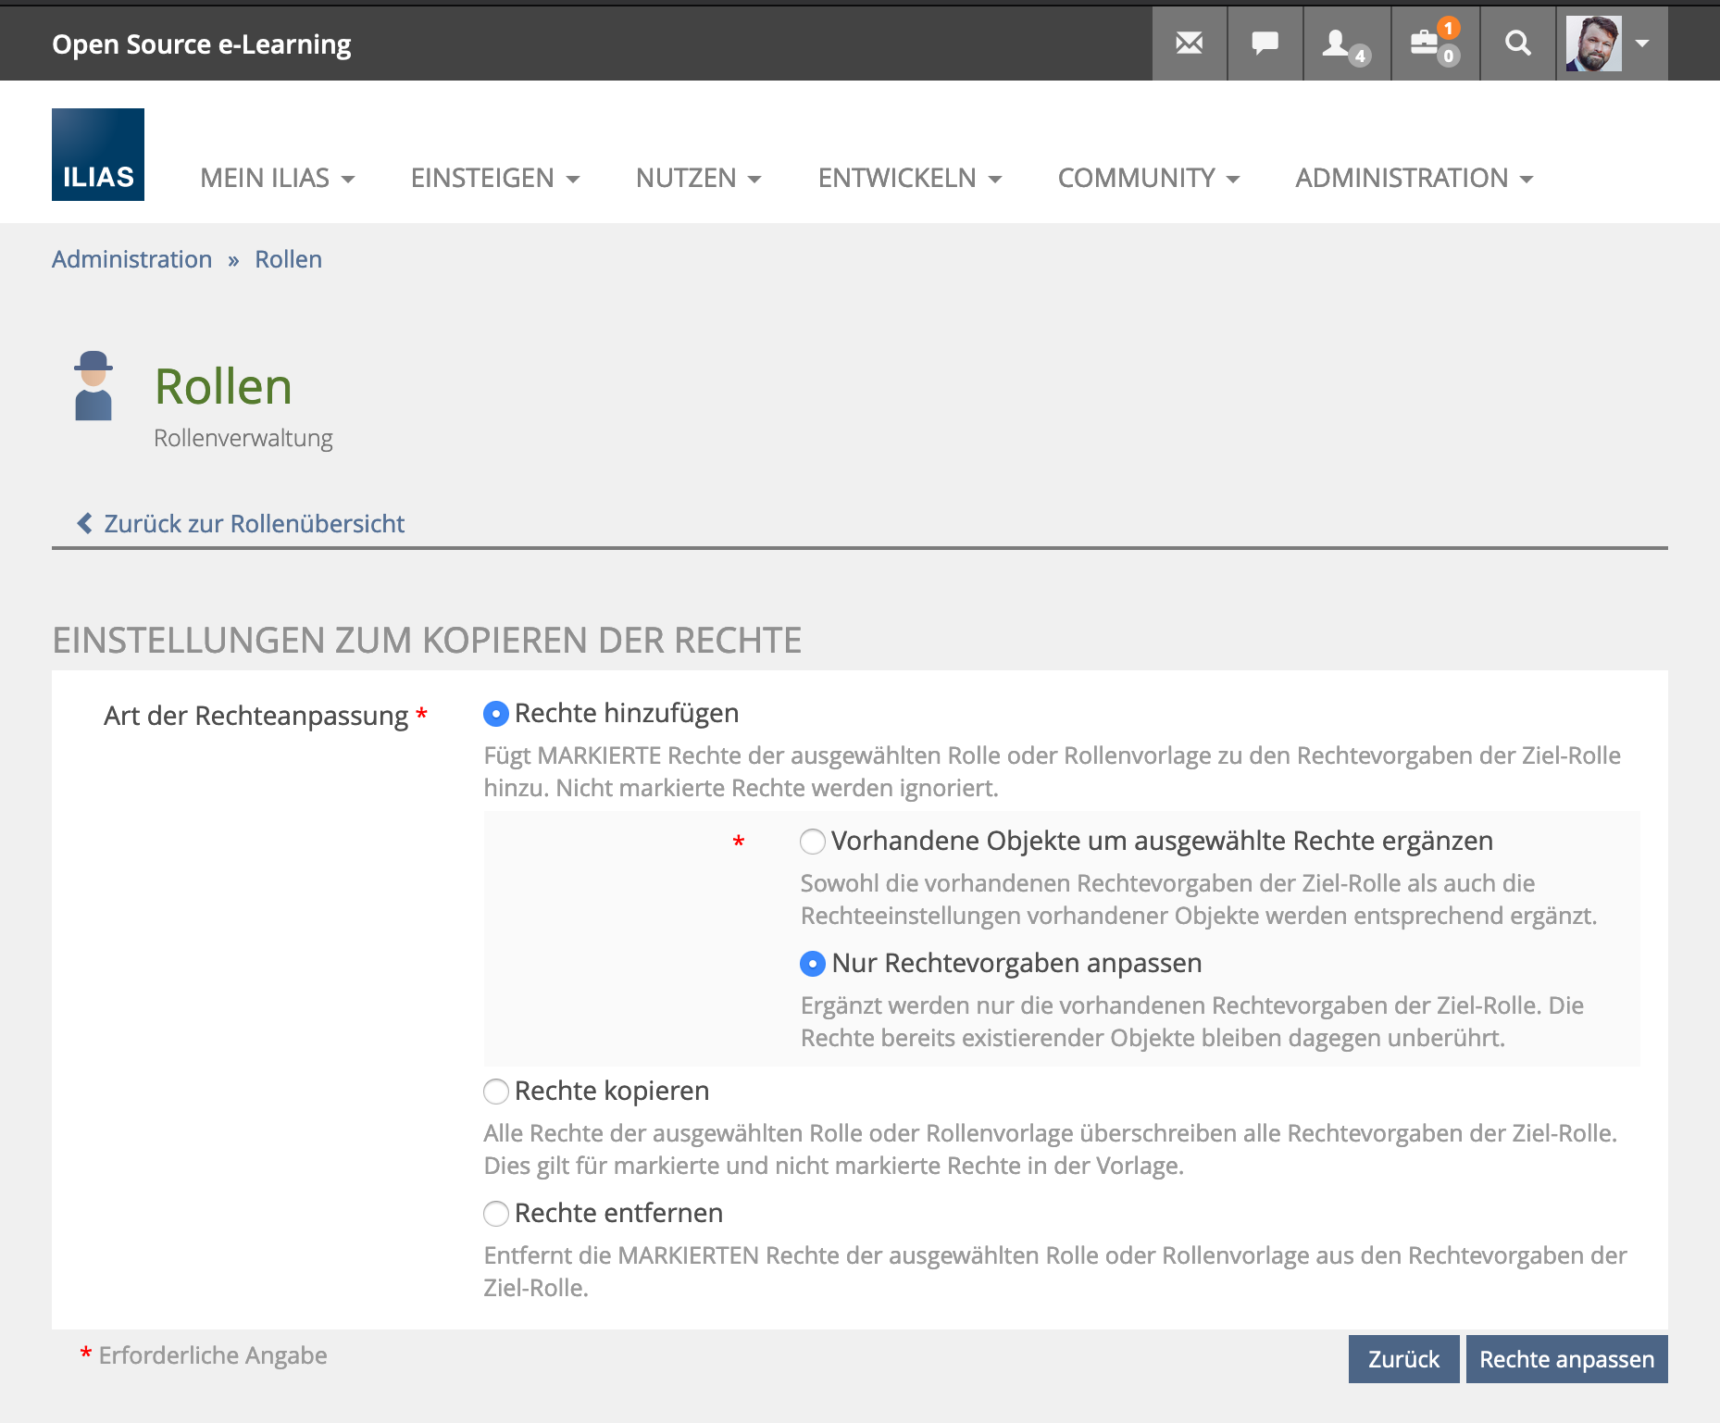1720x1423 pixels.
Task: Select the Rechte hinzufügen radio button
Action: coord(496,714)
